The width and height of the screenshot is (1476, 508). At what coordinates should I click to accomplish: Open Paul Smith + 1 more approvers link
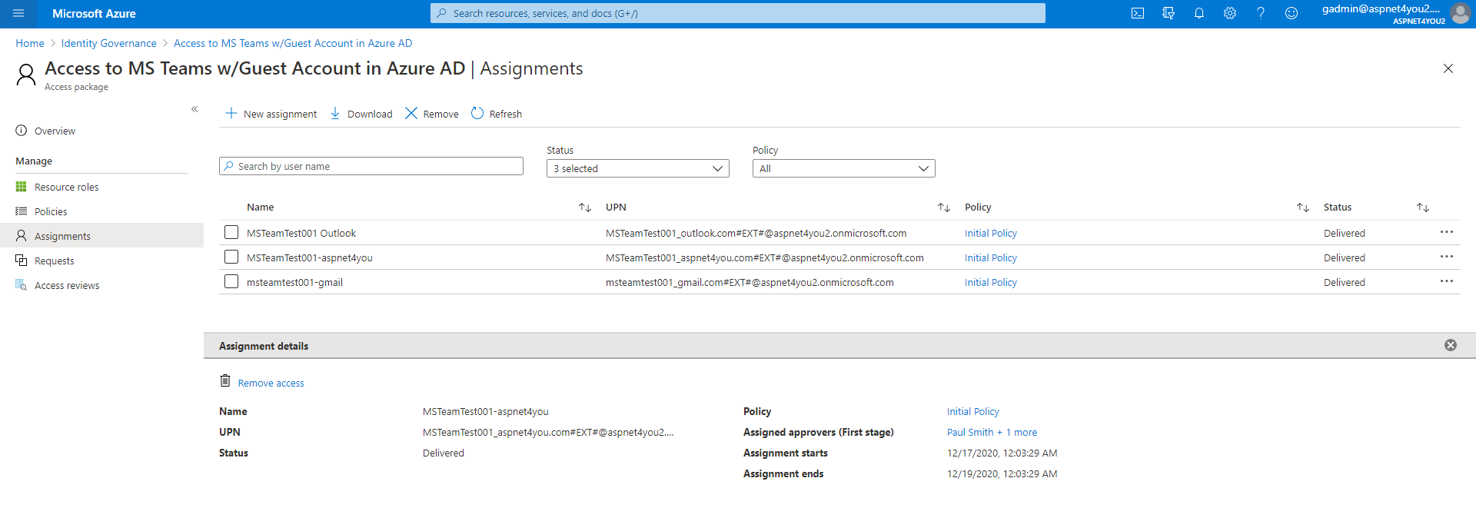pyautogui.click(x=992, y=432)
